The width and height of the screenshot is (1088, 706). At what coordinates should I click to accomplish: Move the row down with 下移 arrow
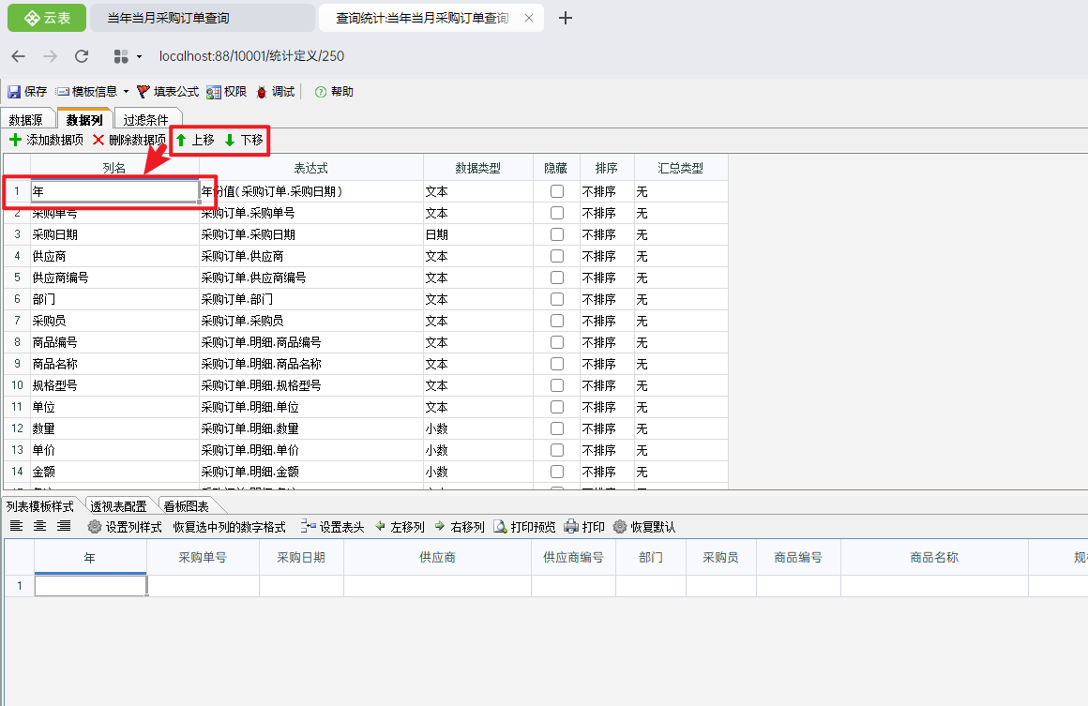[230, 141]
